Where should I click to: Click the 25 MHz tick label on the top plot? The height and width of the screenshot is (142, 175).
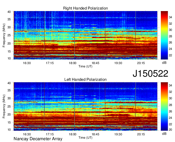9,35
